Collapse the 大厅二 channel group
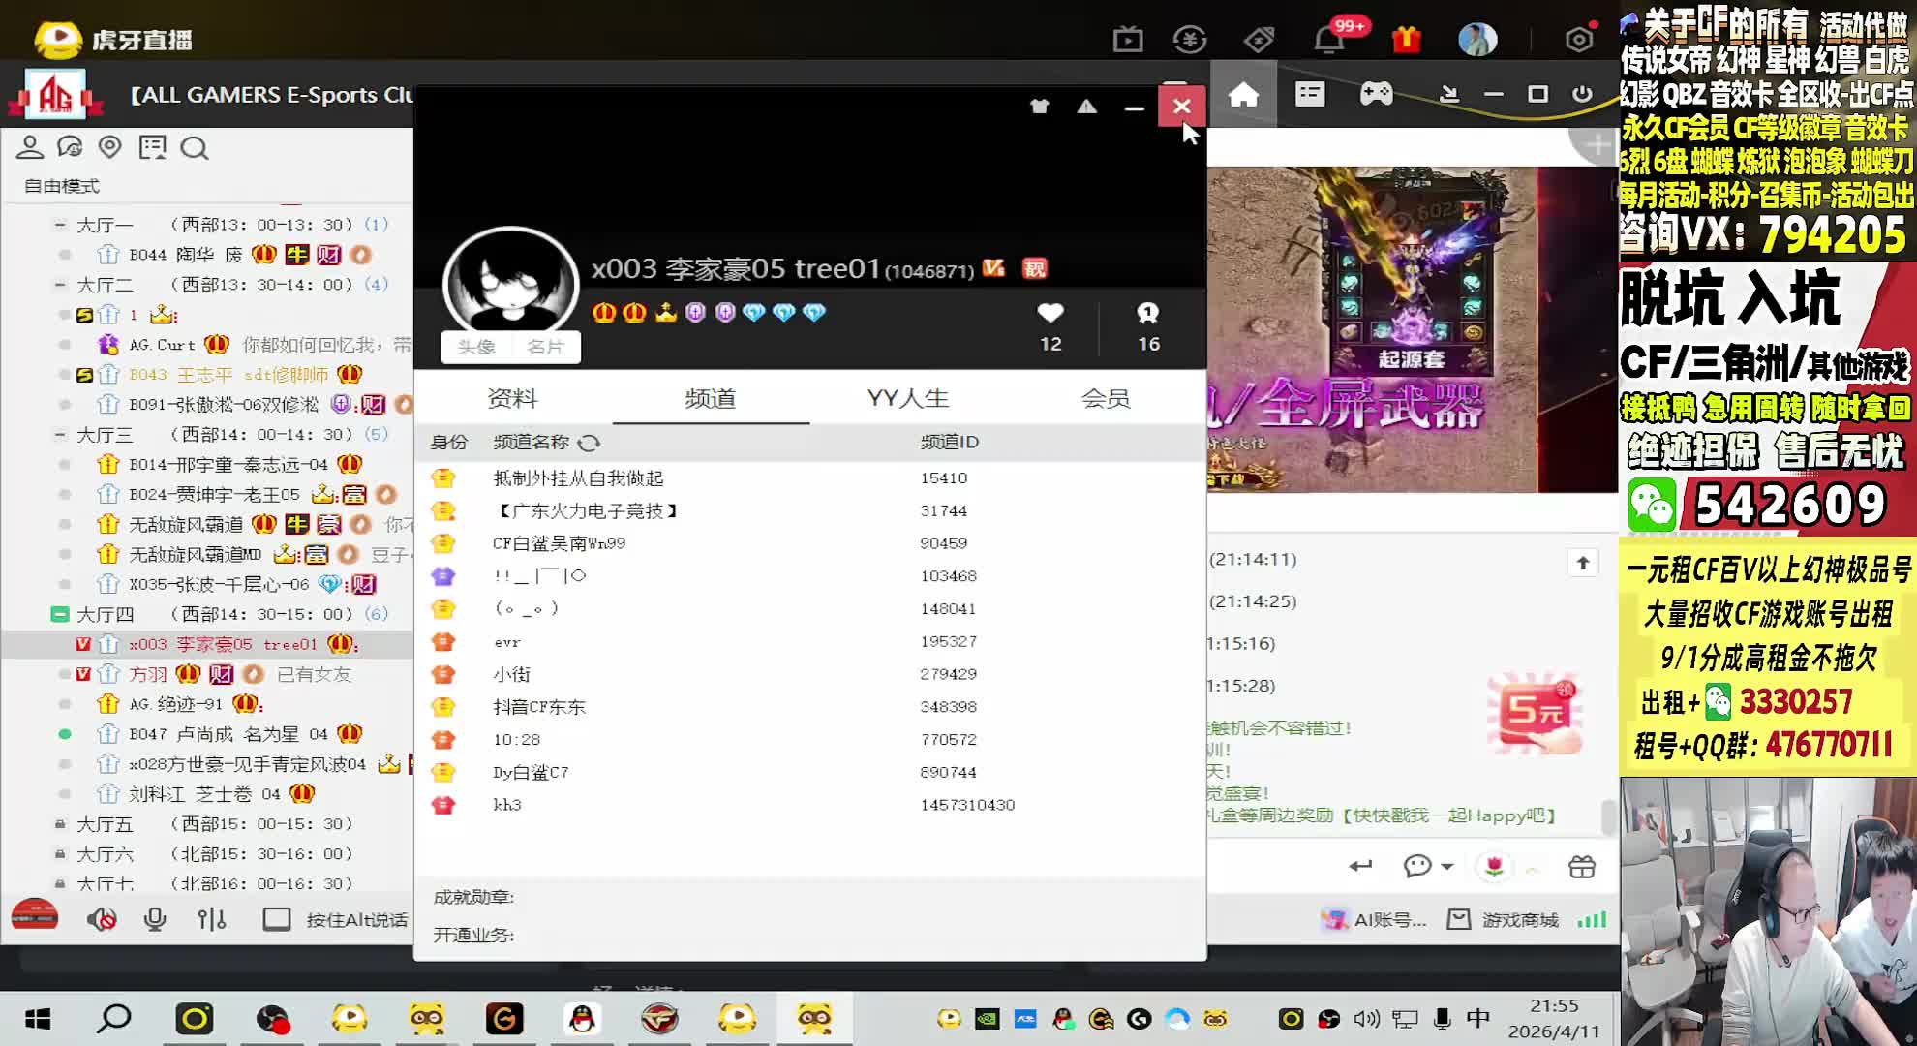Viewport: 1917px width, 1046px height. [60, 285]
